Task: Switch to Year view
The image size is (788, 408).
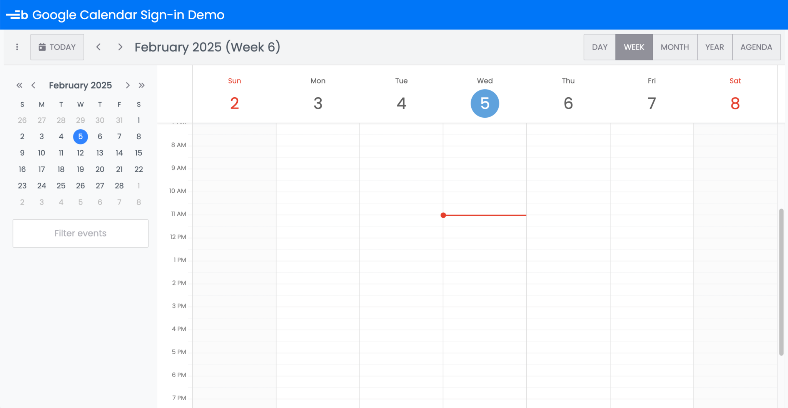Action: 714,47
